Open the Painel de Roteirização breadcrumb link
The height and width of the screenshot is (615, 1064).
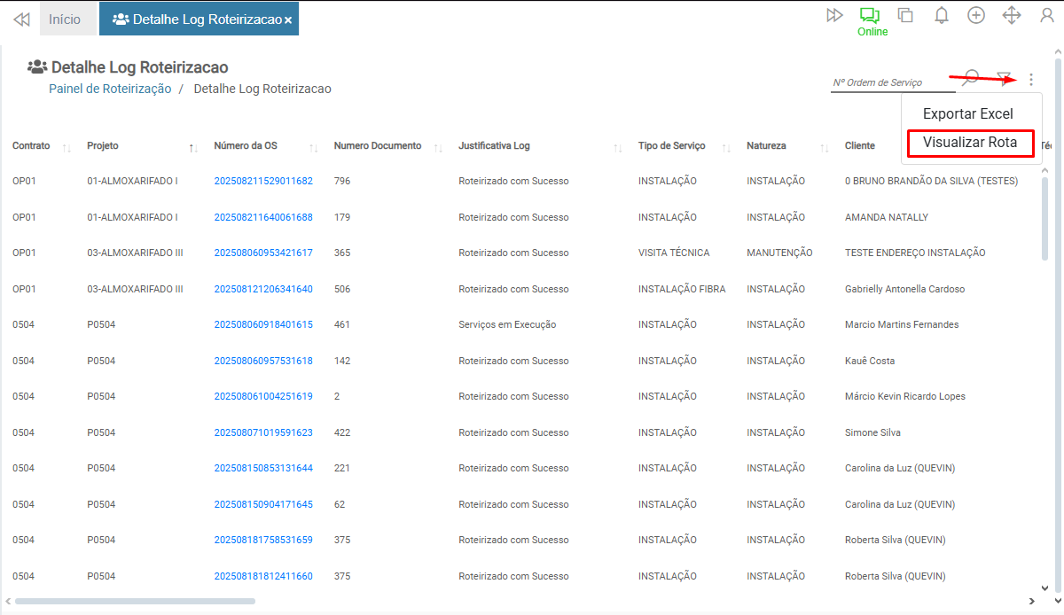pyautogui.click(x=110, y=89)
